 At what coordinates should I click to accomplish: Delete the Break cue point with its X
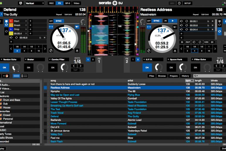26,25
